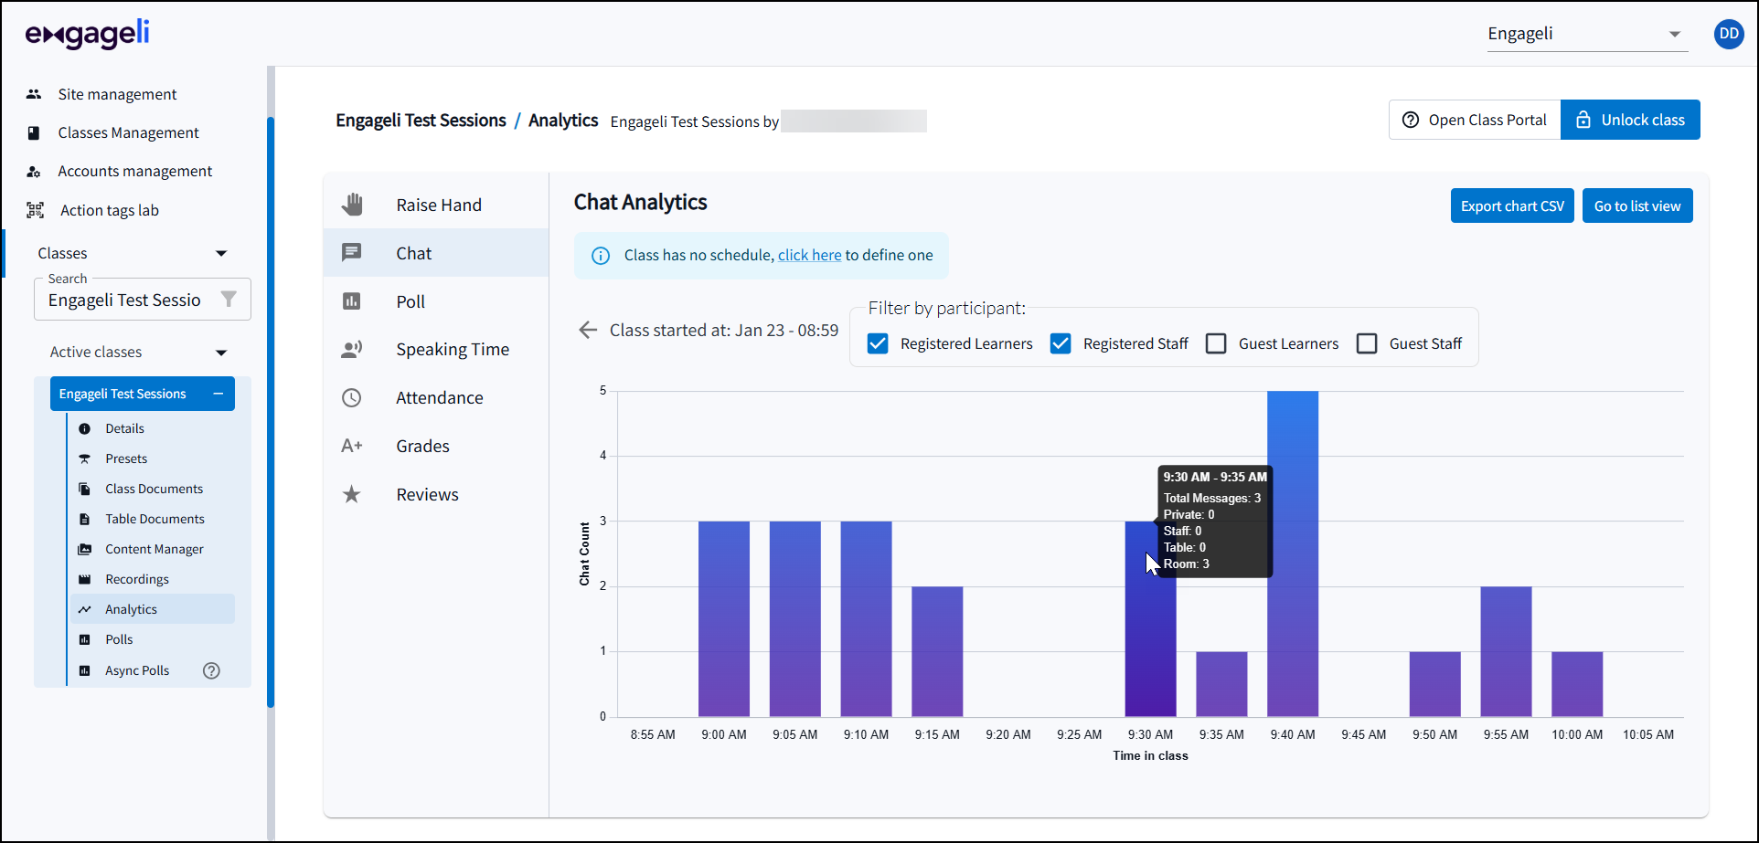This screenshot has width=1759, height=843.
Task: Click the Attendance clock icon
Action: (x=352, y=397)
